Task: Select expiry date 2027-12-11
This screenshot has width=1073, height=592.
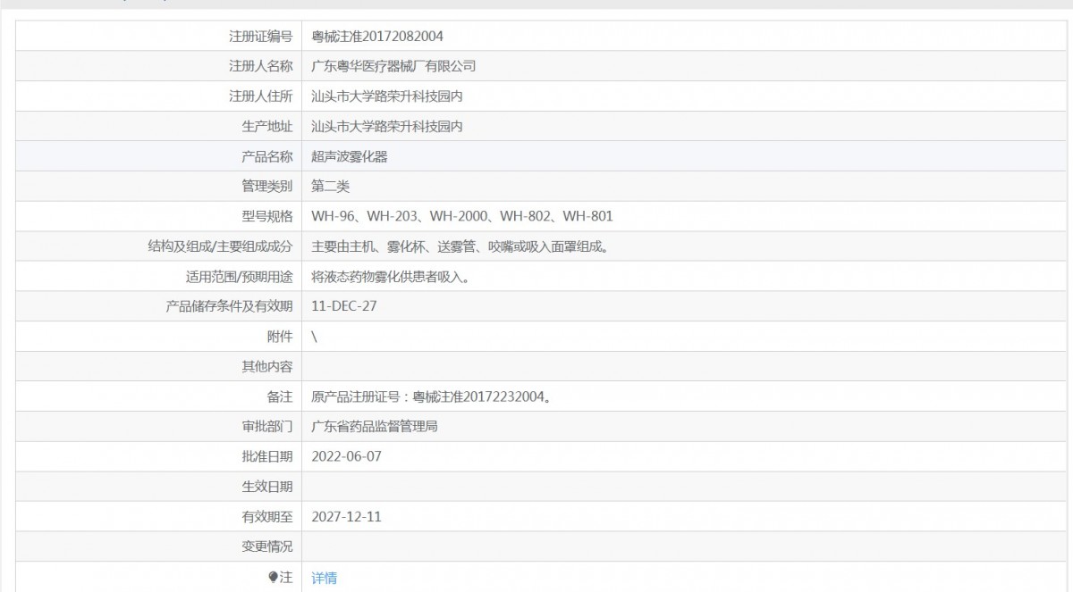Action: point(346,517)
